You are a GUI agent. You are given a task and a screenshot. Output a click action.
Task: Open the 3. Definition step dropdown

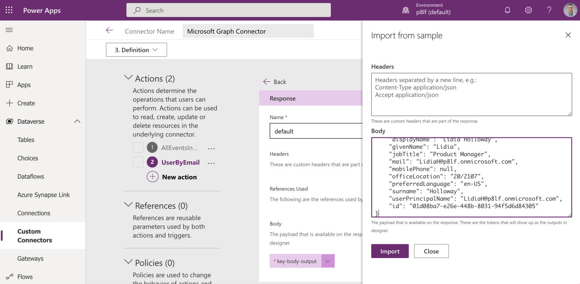coord(136,50)
